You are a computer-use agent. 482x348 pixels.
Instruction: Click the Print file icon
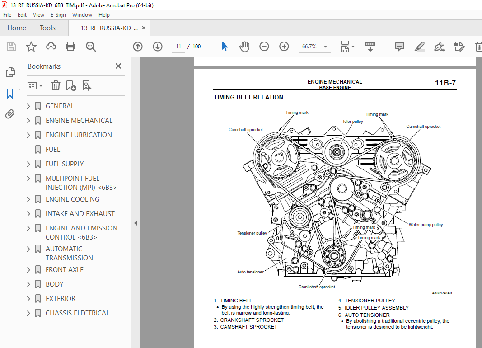click(70, 47)
